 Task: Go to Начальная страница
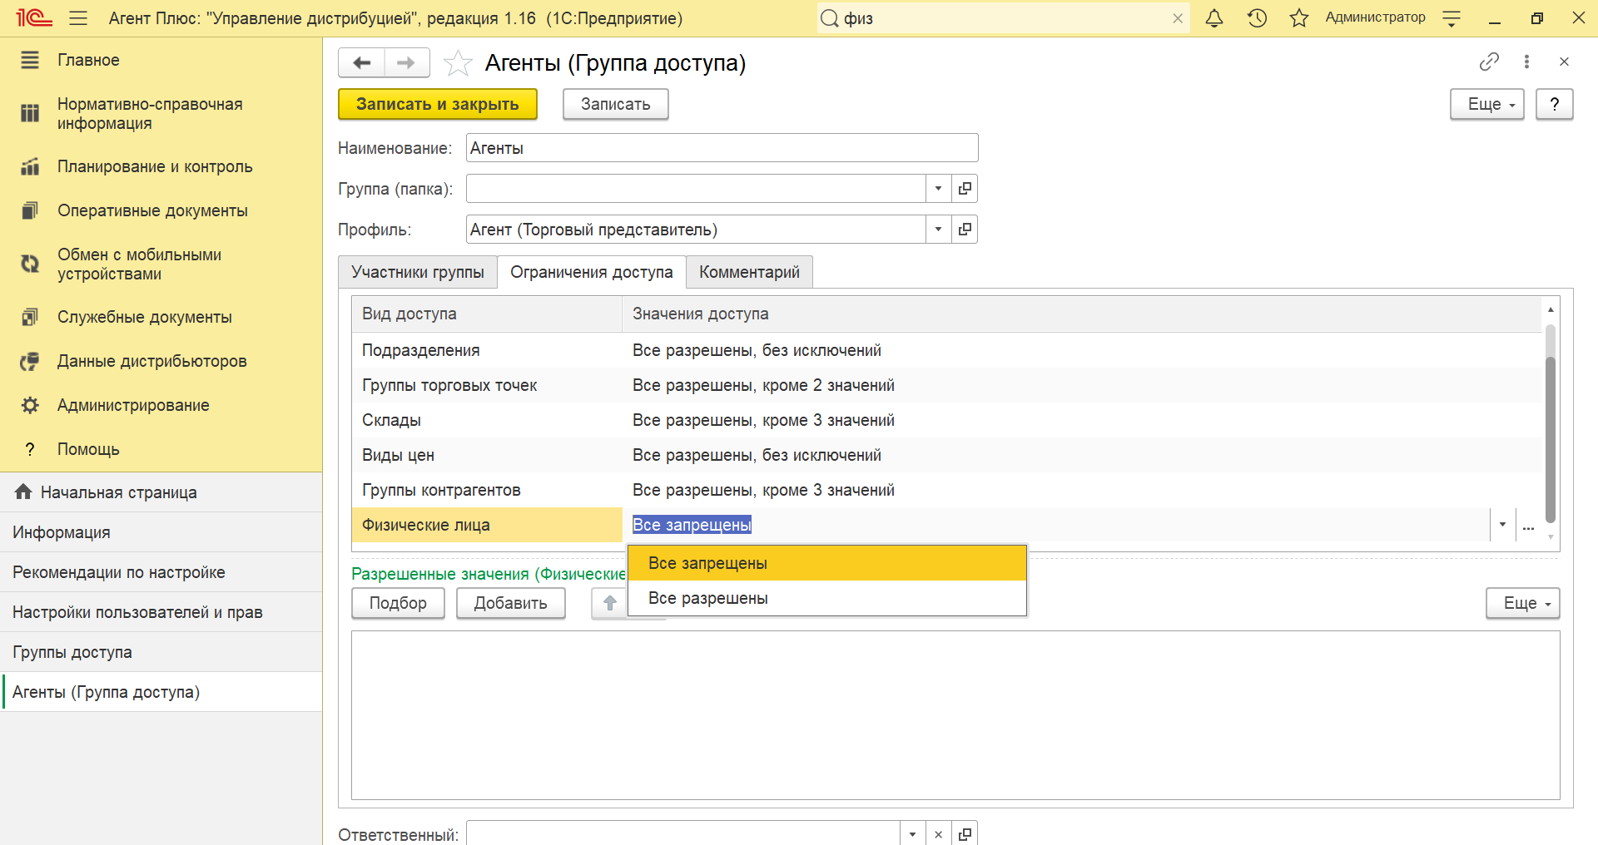[161, 492]
